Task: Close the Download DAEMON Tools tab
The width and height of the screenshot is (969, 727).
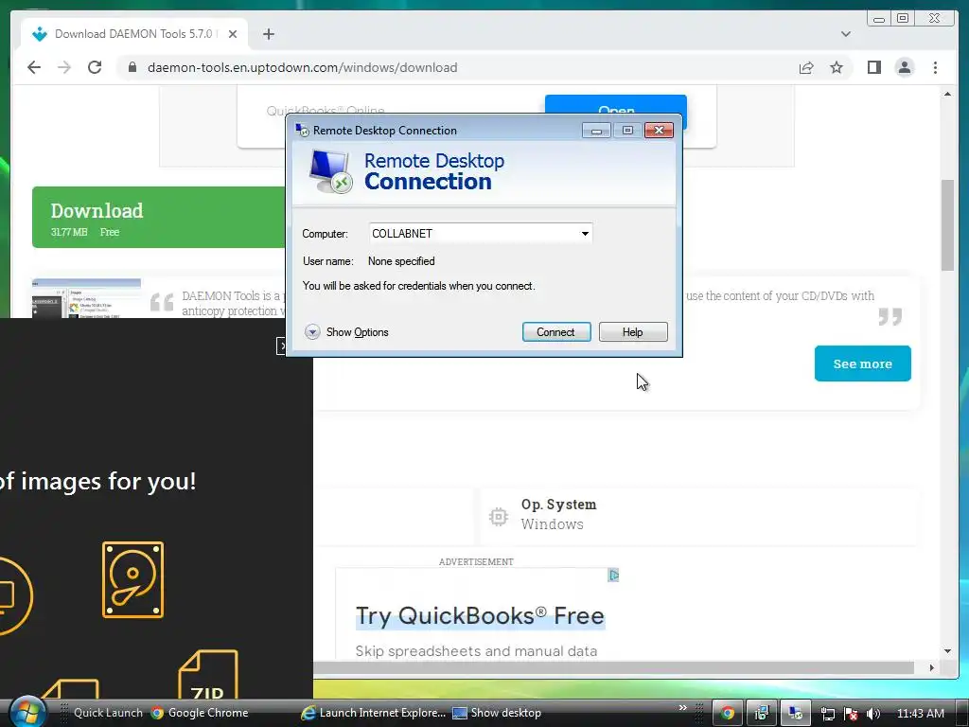Action: 233,34
